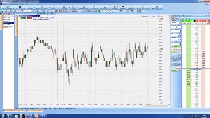Viewport: 210px width, 118px height.
Task: Click the red X delete drawing icon
Action: (124, 11)
